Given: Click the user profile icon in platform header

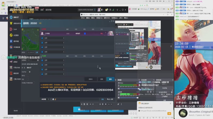Looking at the screenshot, I should tap(110, 10).
